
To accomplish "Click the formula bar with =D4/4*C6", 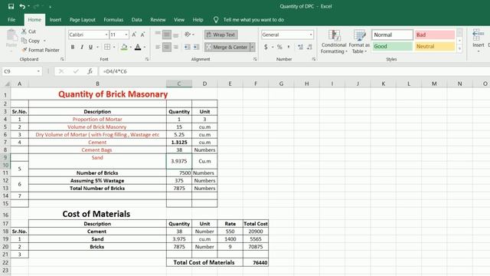I will [294, 71].
